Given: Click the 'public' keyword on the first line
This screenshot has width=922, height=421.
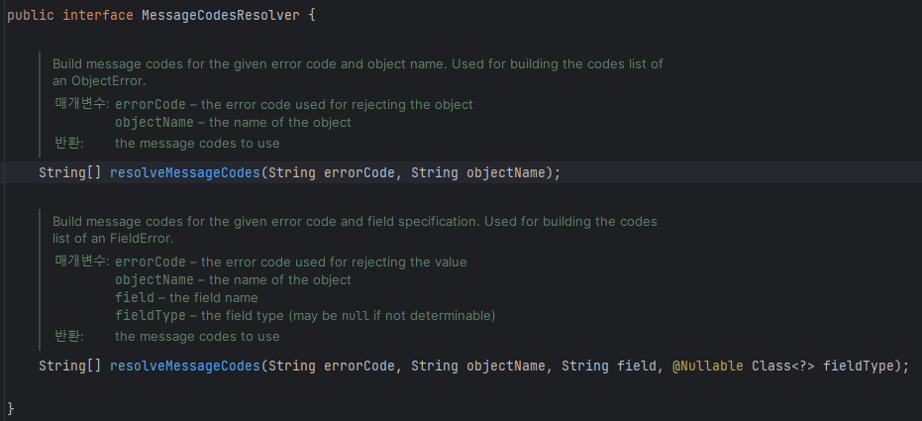Looking at the screenshot, I should 31,15.
